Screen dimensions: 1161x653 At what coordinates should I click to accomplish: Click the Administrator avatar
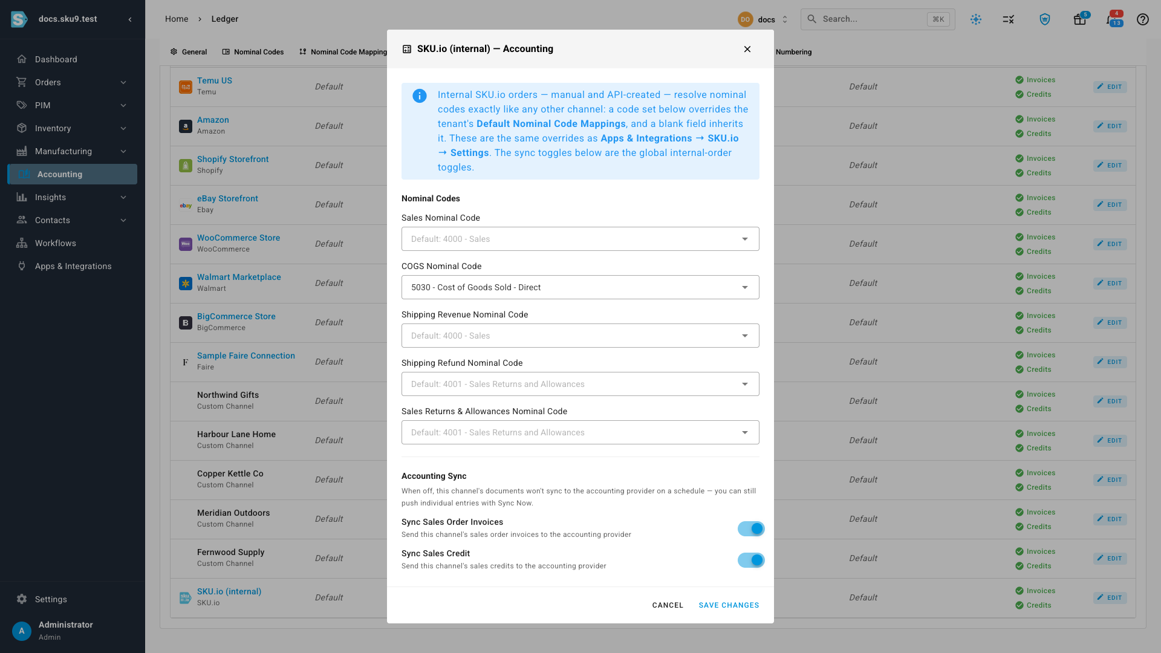[x=22, y=631]
